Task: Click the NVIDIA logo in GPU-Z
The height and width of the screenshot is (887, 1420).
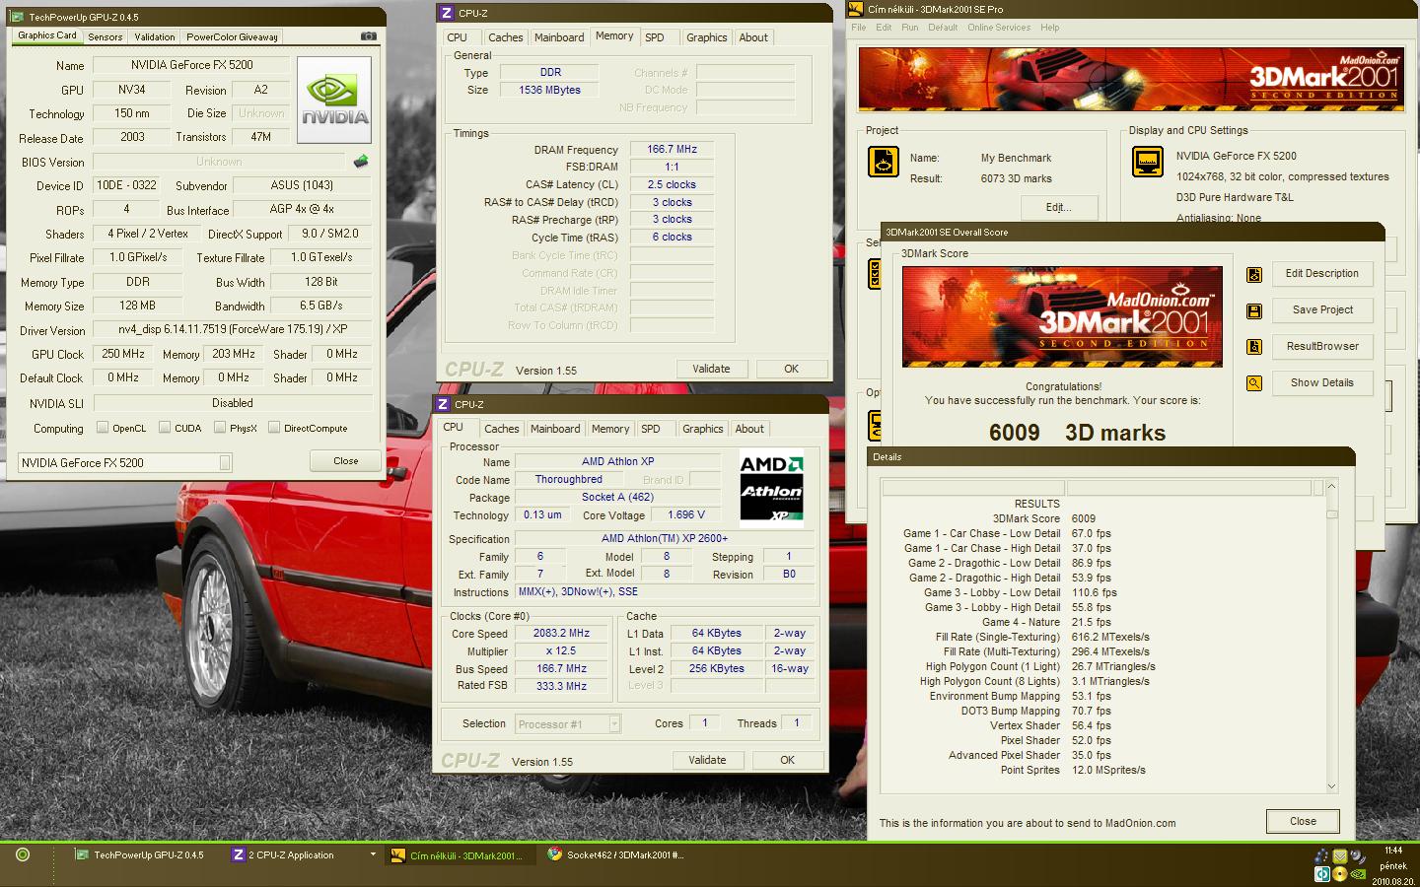Action: coord(334,100)
